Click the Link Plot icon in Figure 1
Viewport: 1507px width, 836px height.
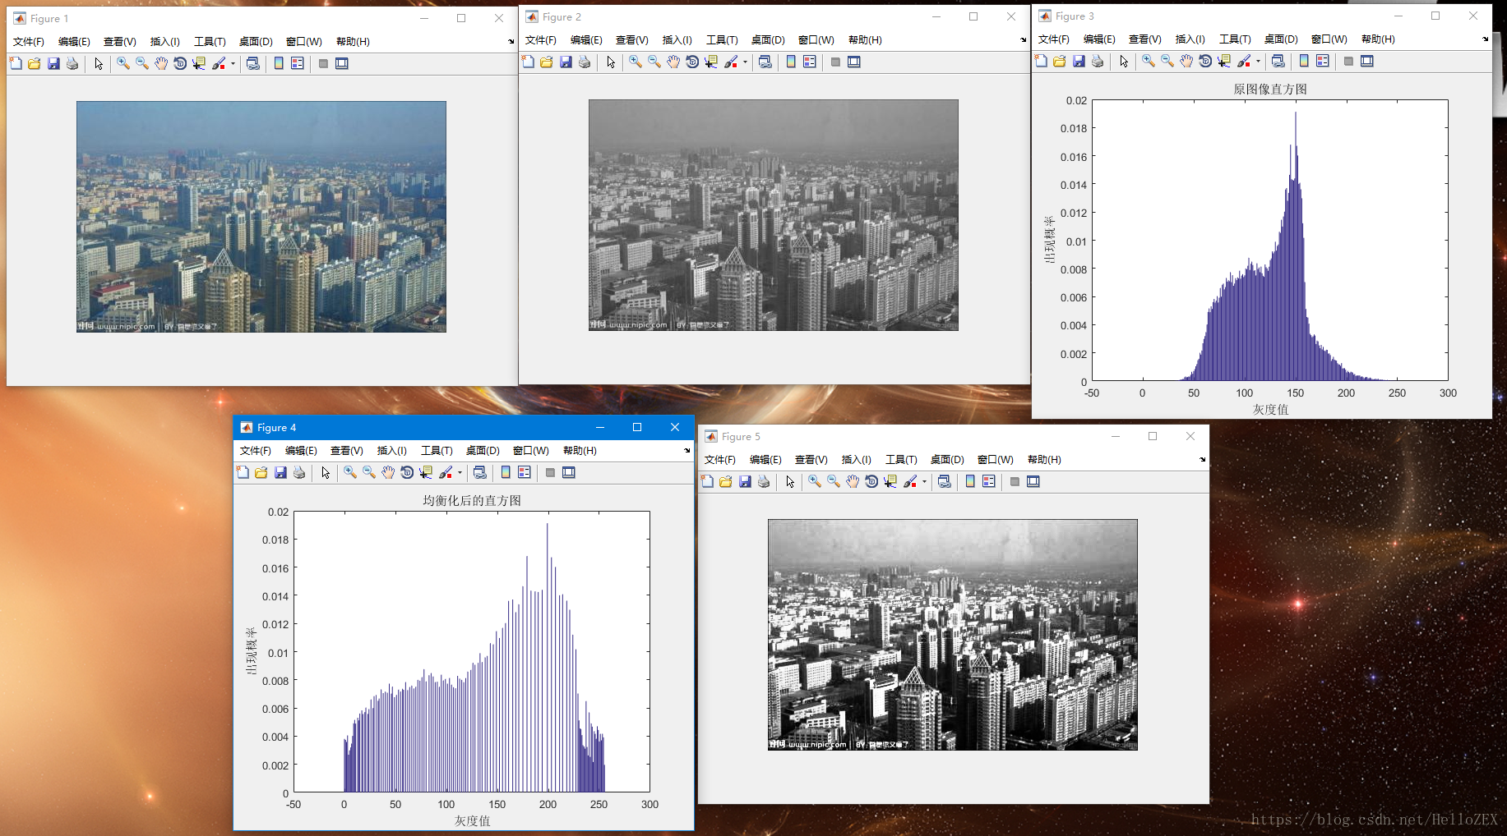pos(253,63)
